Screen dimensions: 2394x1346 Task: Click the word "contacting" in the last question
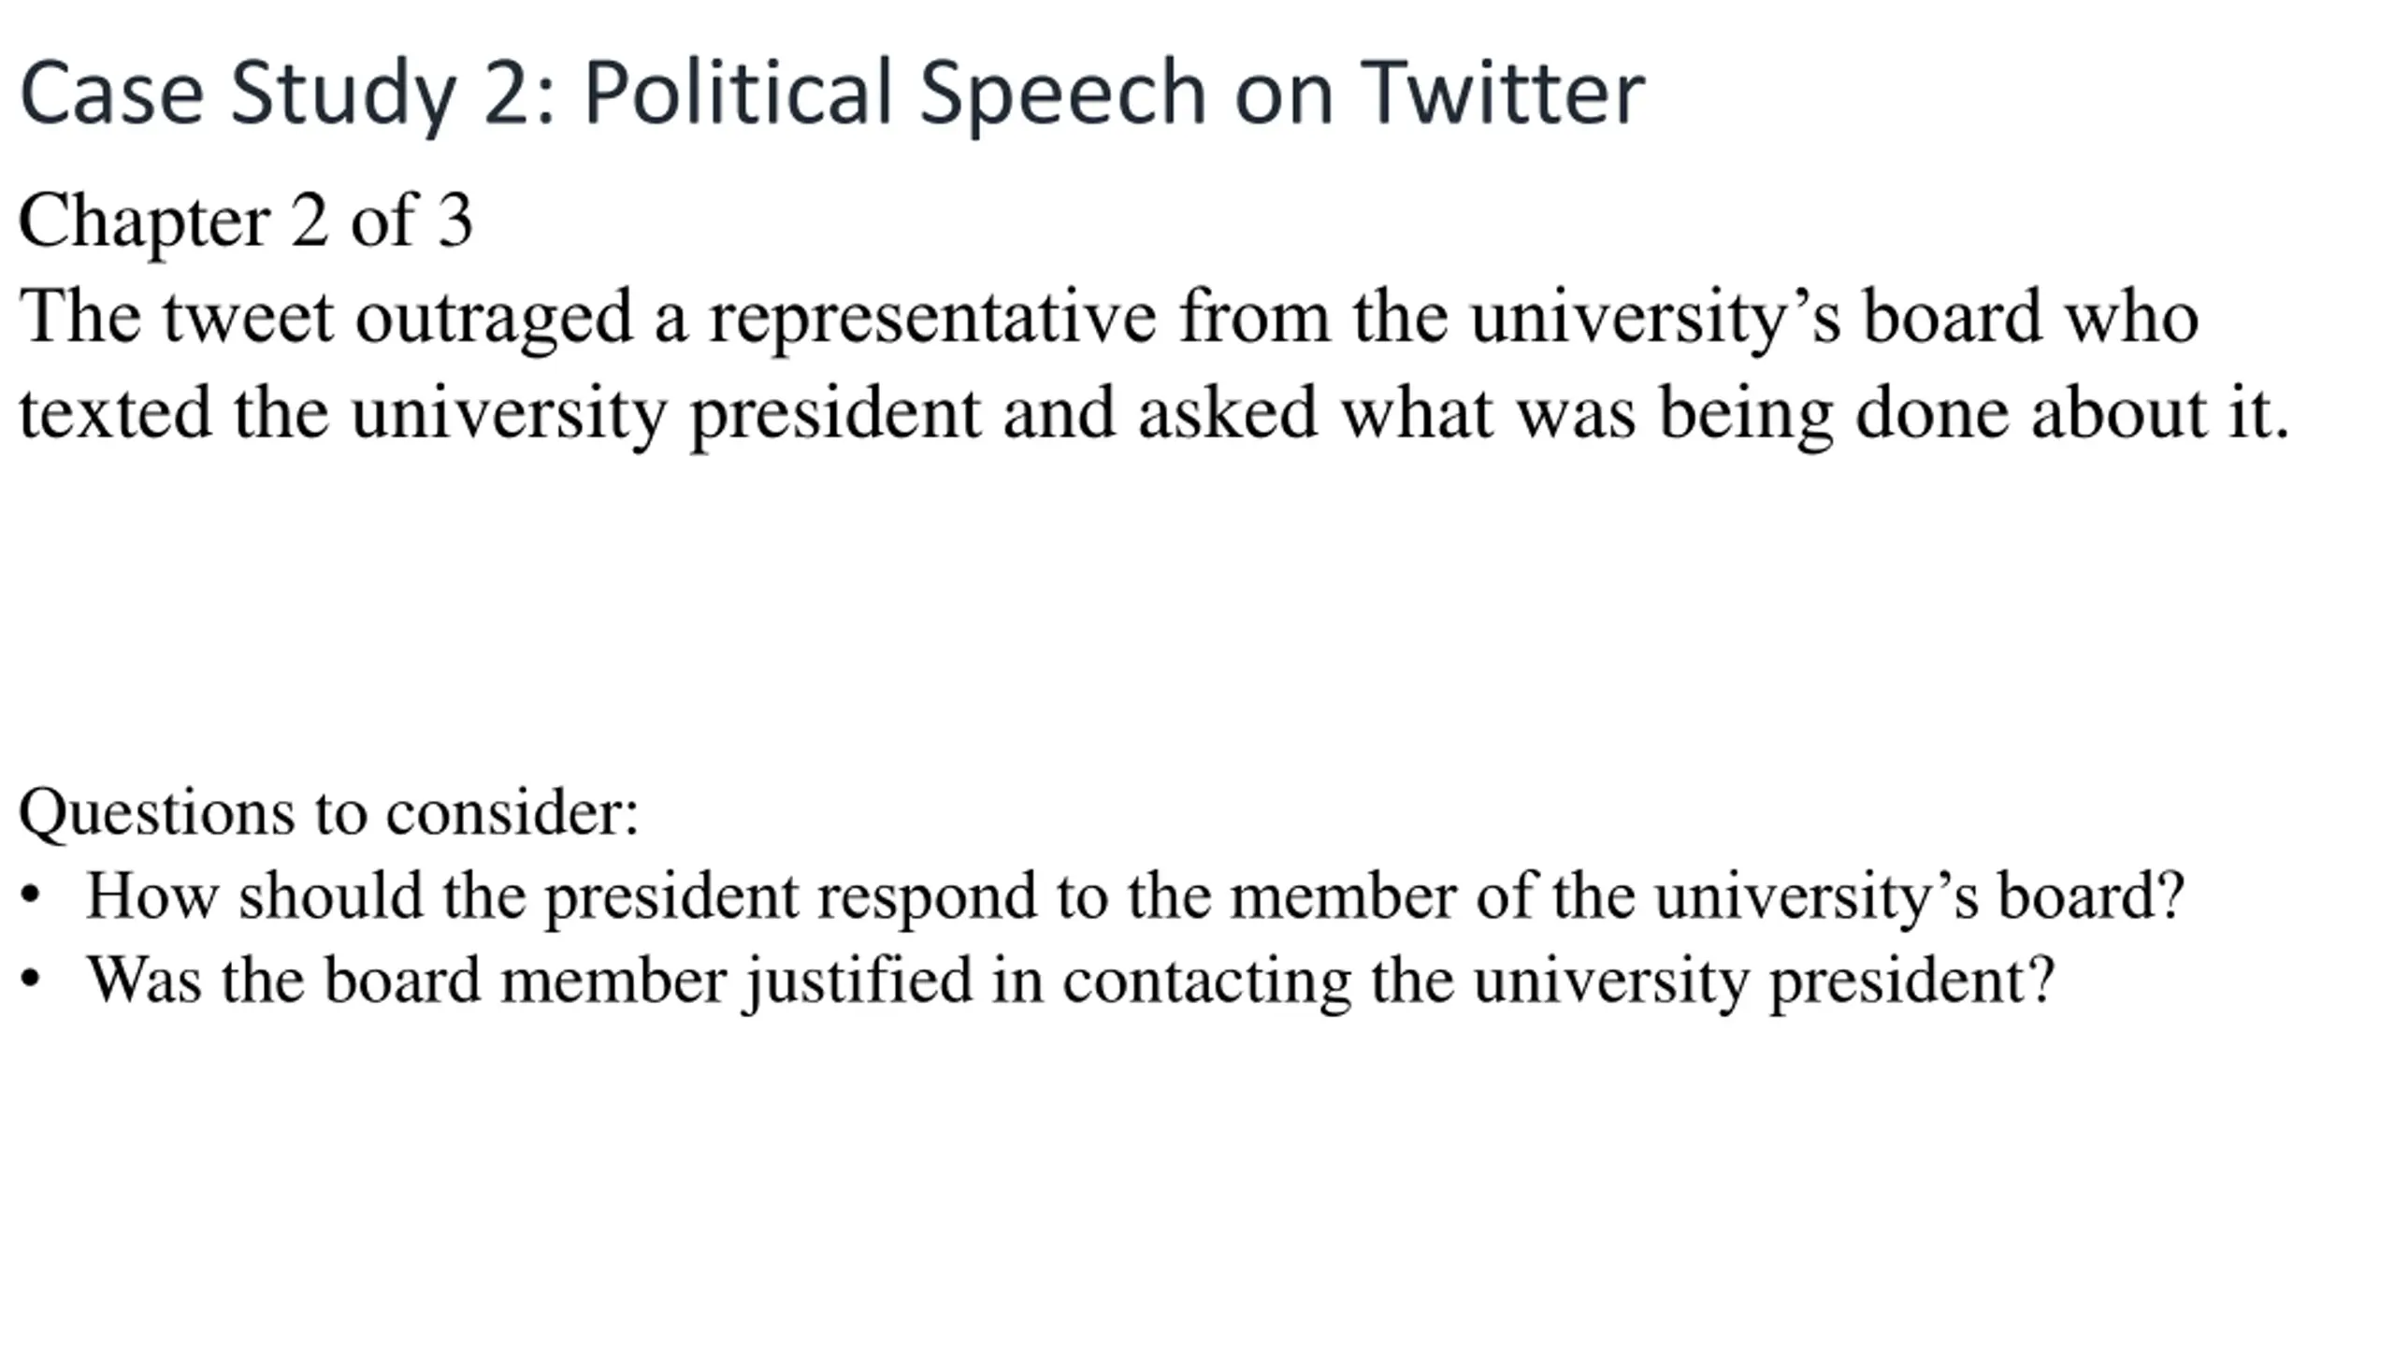pos(1206,981)
